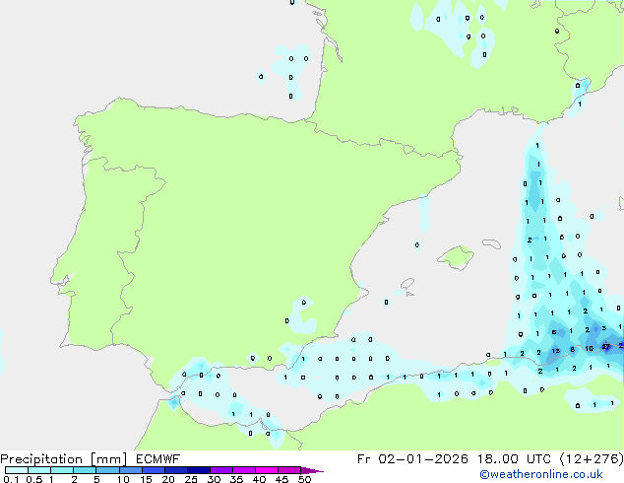
Task: Click the "50" legend scale label
Action: (304, 479)
